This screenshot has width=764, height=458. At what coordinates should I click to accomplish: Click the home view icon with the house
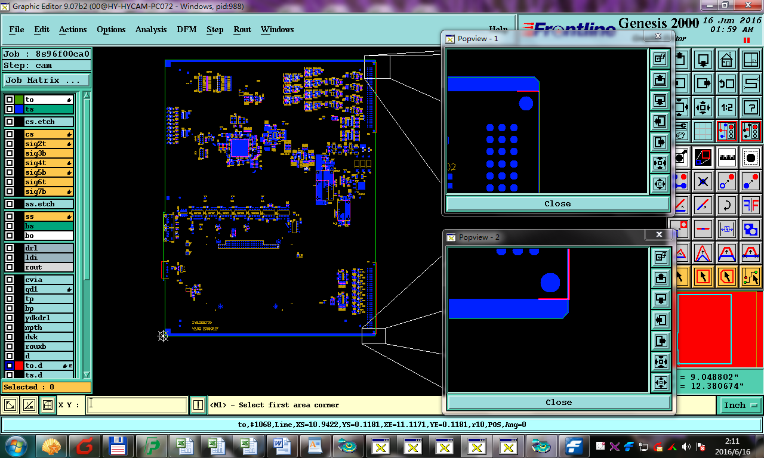click(x=726, y=60)
